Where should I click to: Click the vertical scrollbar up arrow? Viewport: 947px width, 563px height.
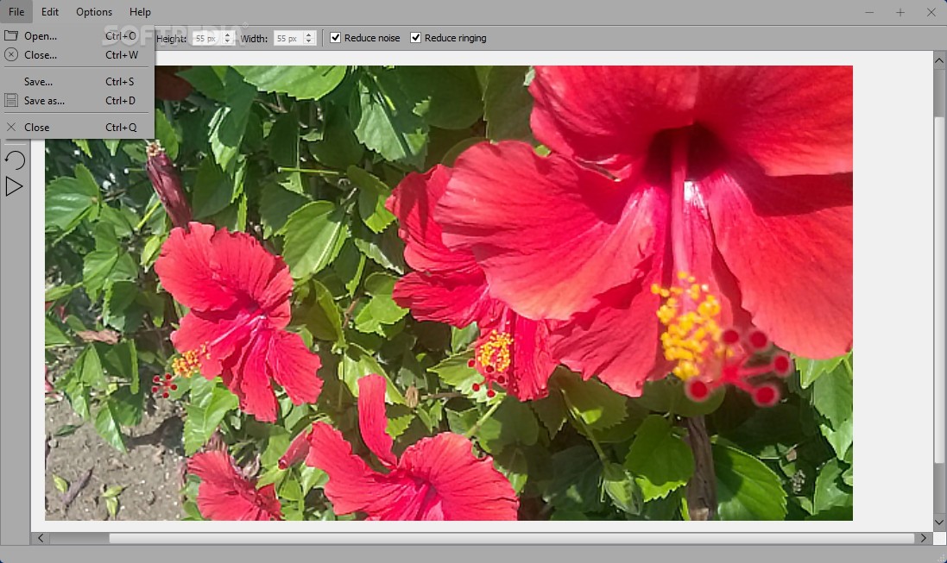[939, 60]
